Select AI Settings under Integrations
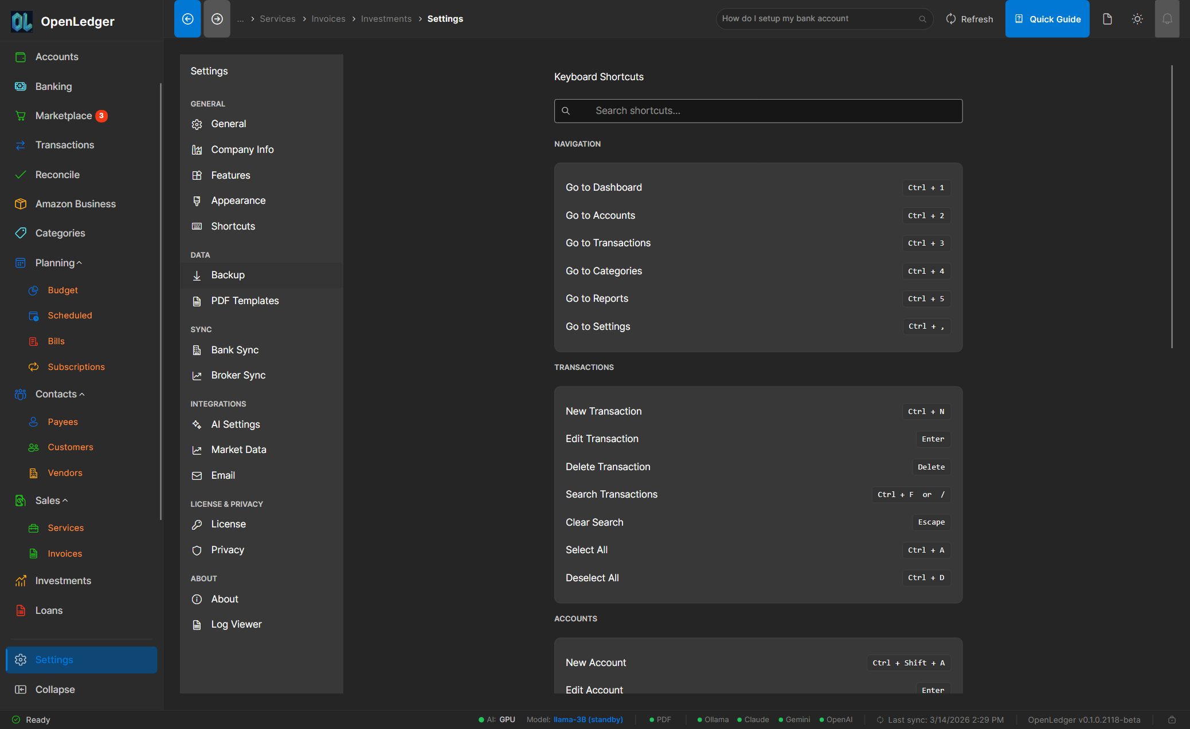The width and height of the screenshot is (1190, 729). tap(236, 424)
